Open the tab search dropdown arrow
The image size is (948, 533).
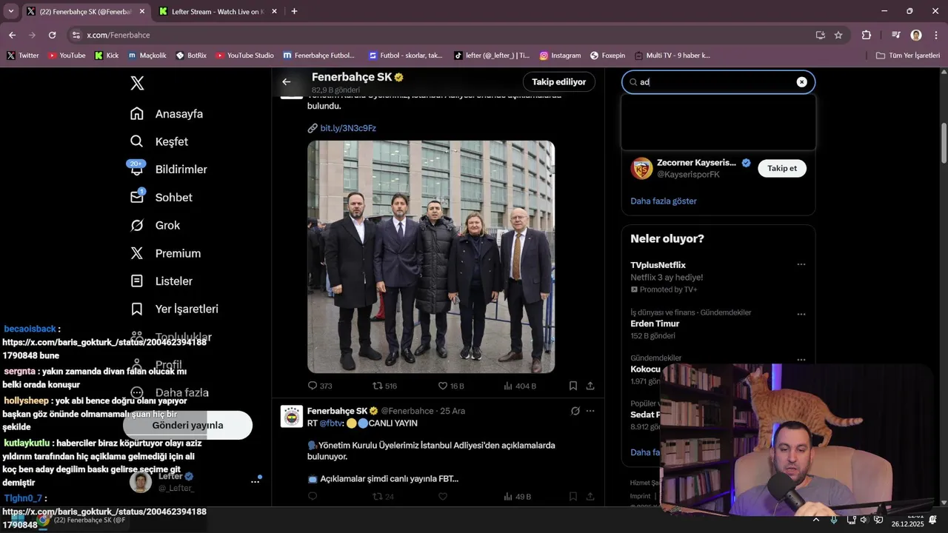point(10,12)
